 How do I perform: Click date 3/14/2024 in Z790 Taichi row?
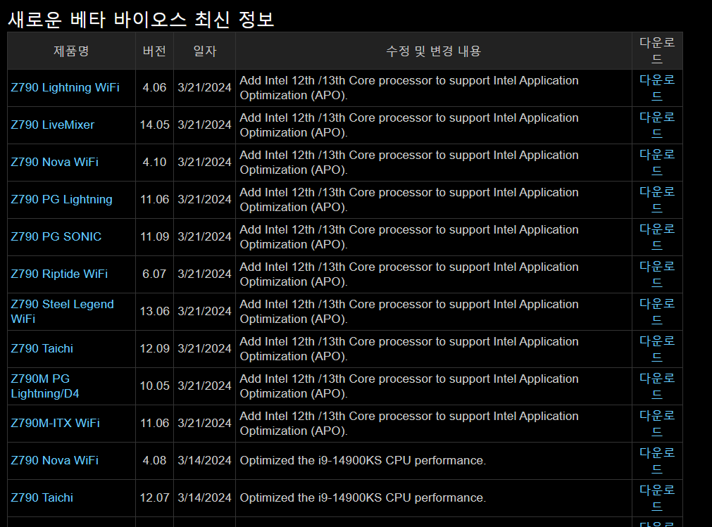click(x=204, y=497)
